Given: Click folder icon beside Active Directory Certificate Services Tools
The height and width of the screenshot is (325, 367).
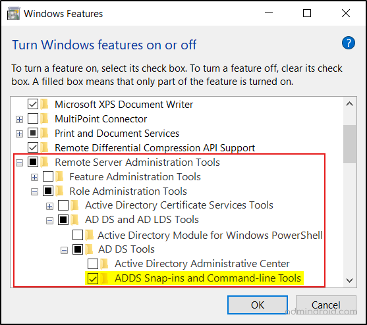Looking at the screenshot, I should pyautogui.click(x=74, y=205).
